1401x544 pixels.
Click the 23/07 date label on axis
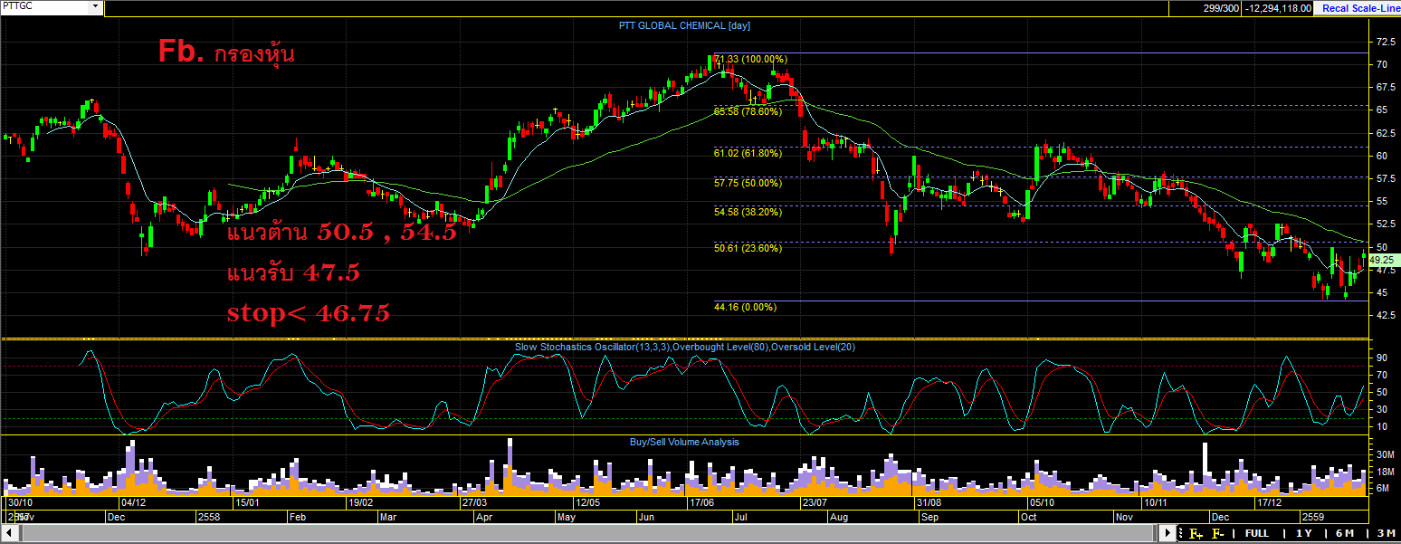point(814,501)
